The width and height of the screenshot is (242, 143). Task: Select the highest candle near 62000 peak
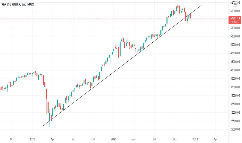(x=178, y=6)
